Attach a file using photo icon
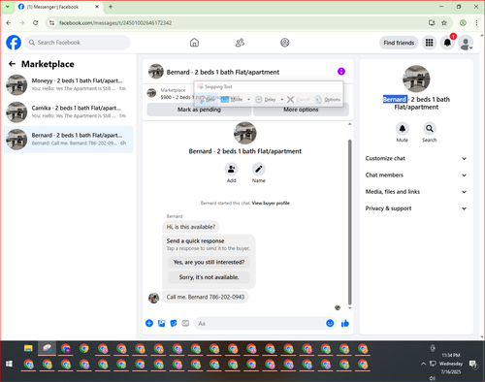 click(161, 323)
